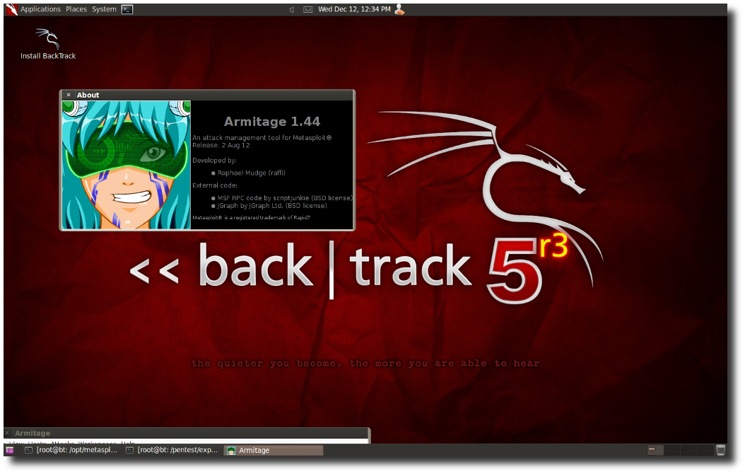Switch to the /pentest/exp... terminal task
745x474 pixels.
172,450
